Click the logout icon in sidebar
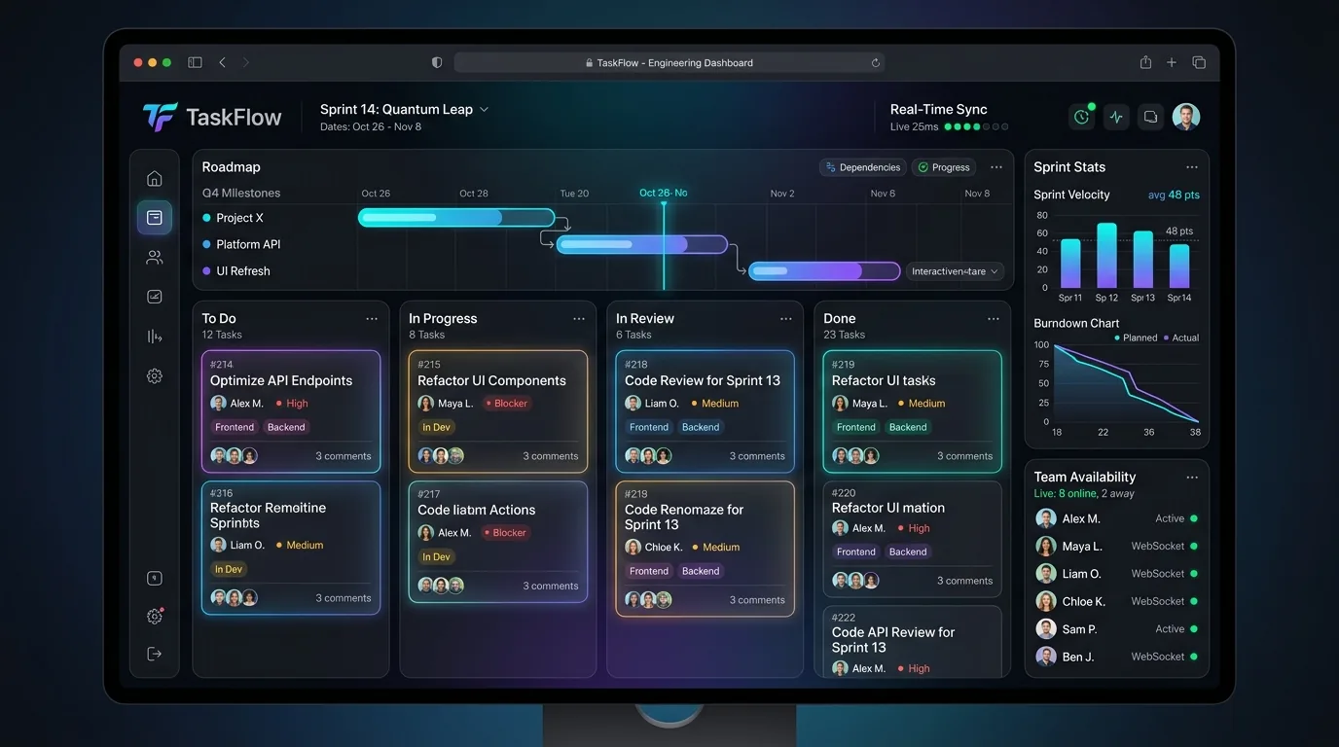 pos(154,654)
